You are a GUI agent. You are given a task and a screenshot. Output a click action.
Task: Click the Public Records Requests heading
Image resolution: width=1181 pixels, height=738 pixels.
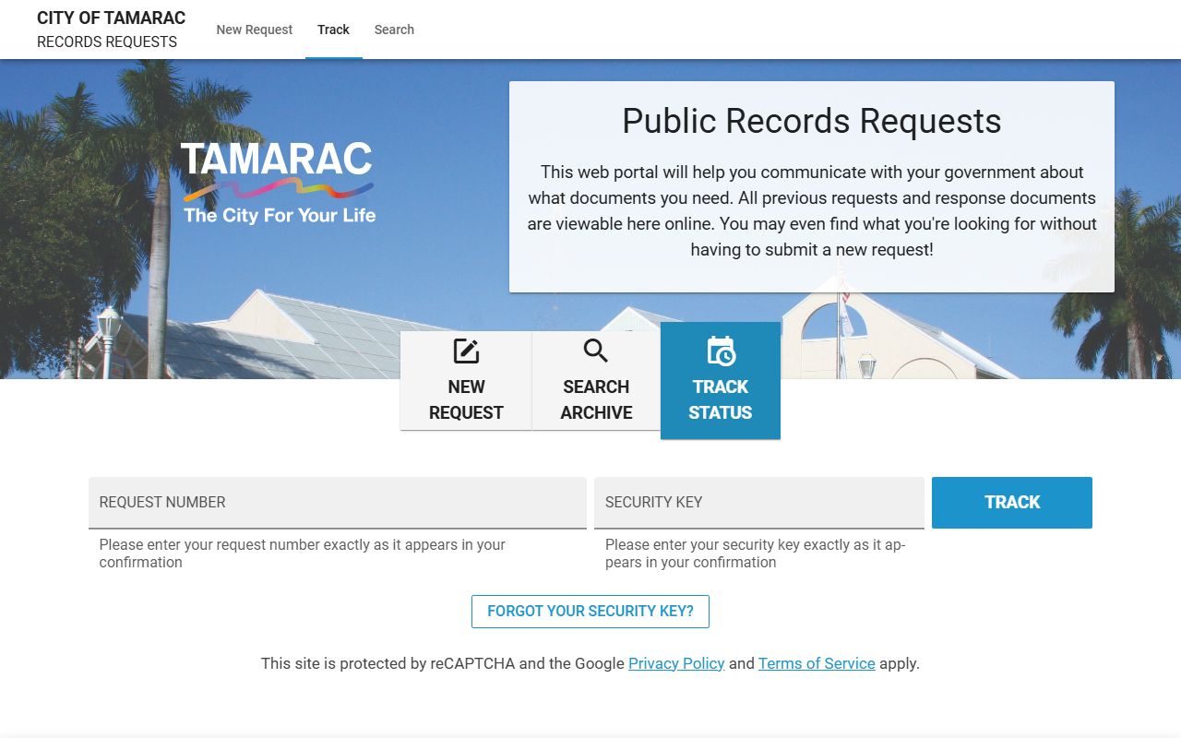[812, 121]
